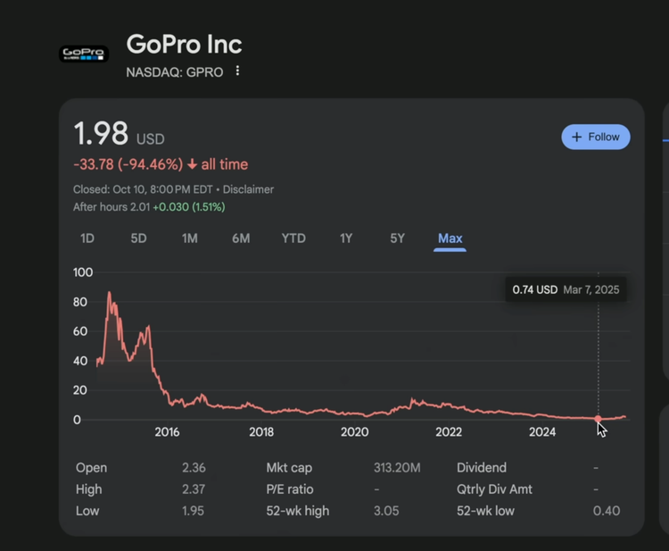Select the 1D time range tab

coord(87,238)
